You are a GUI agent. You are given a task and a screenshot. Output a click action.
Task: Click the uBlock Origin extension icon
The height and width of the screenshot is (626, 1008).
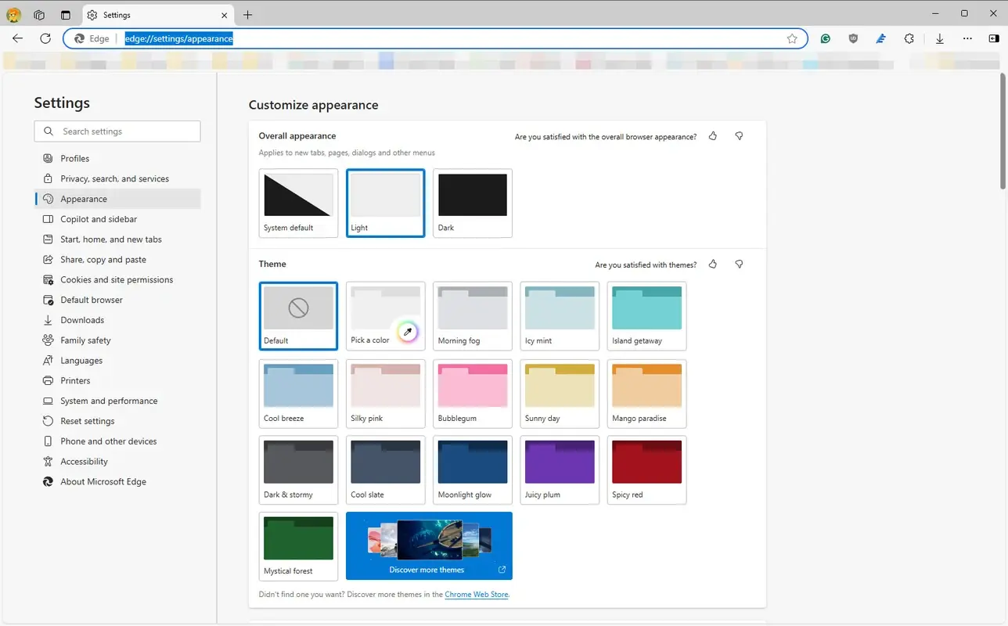pos(853,38)
